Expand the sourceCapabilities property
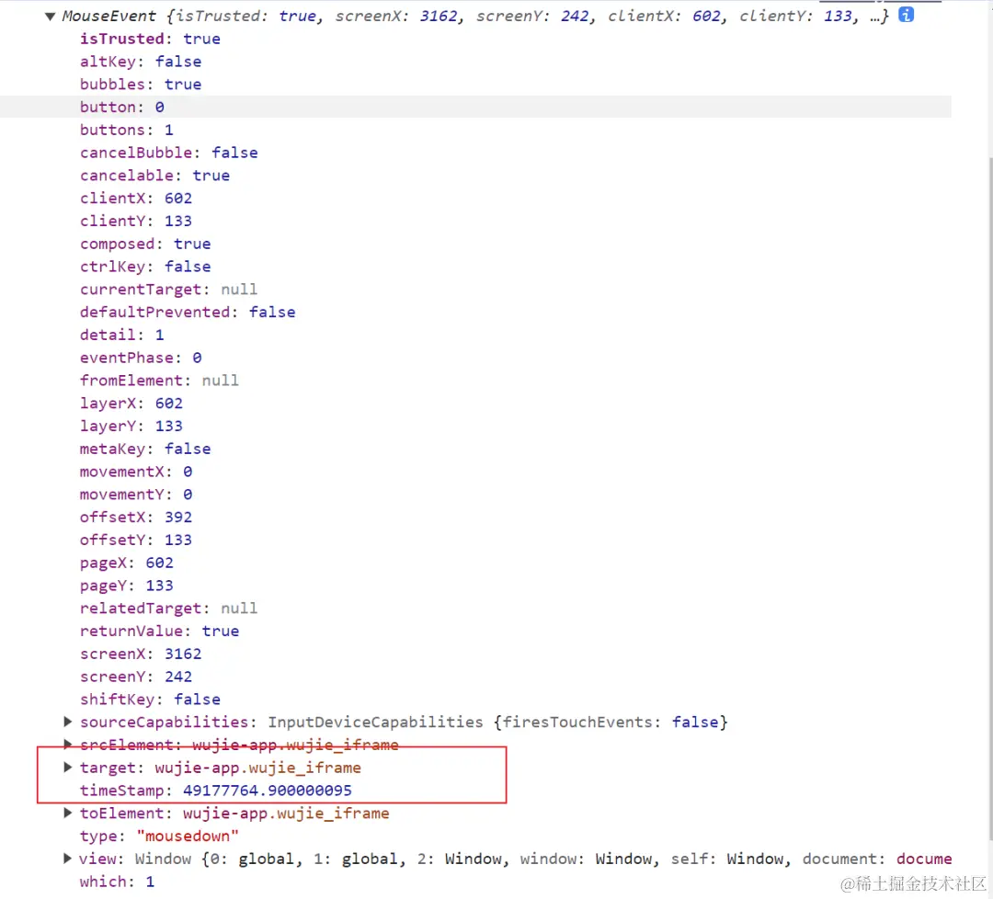993x899 pixels. coord(68,721)
